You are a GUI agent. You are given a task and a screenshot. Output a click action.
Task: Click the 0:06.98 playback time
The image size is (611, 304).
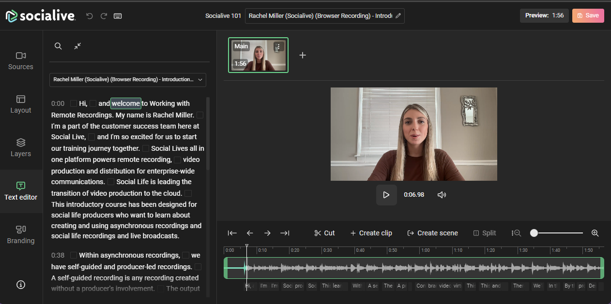click(x=414, y=195)
